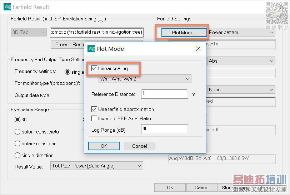The height and width of the screenshot is (195, 290).
Task: Open the Result Value dropdown
Action: point(96,166)
